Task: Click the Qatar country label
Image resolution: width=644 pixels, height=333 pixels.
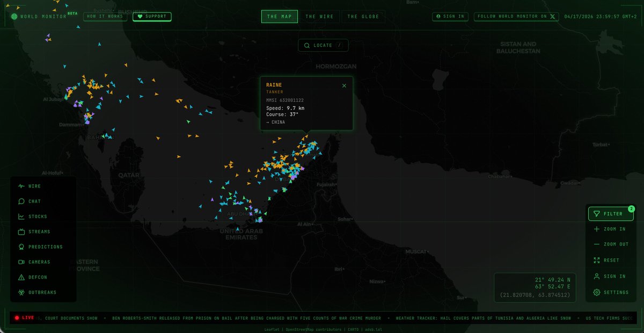Action: 129,175
